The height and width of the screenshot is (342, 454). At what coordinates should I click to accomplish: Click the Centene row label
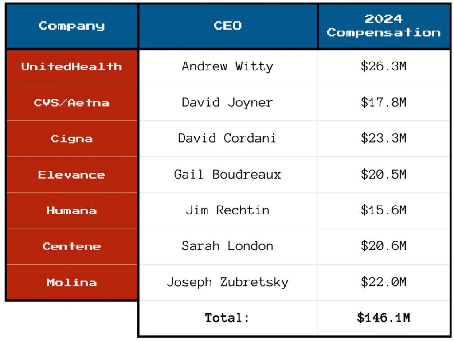point(72,246)
